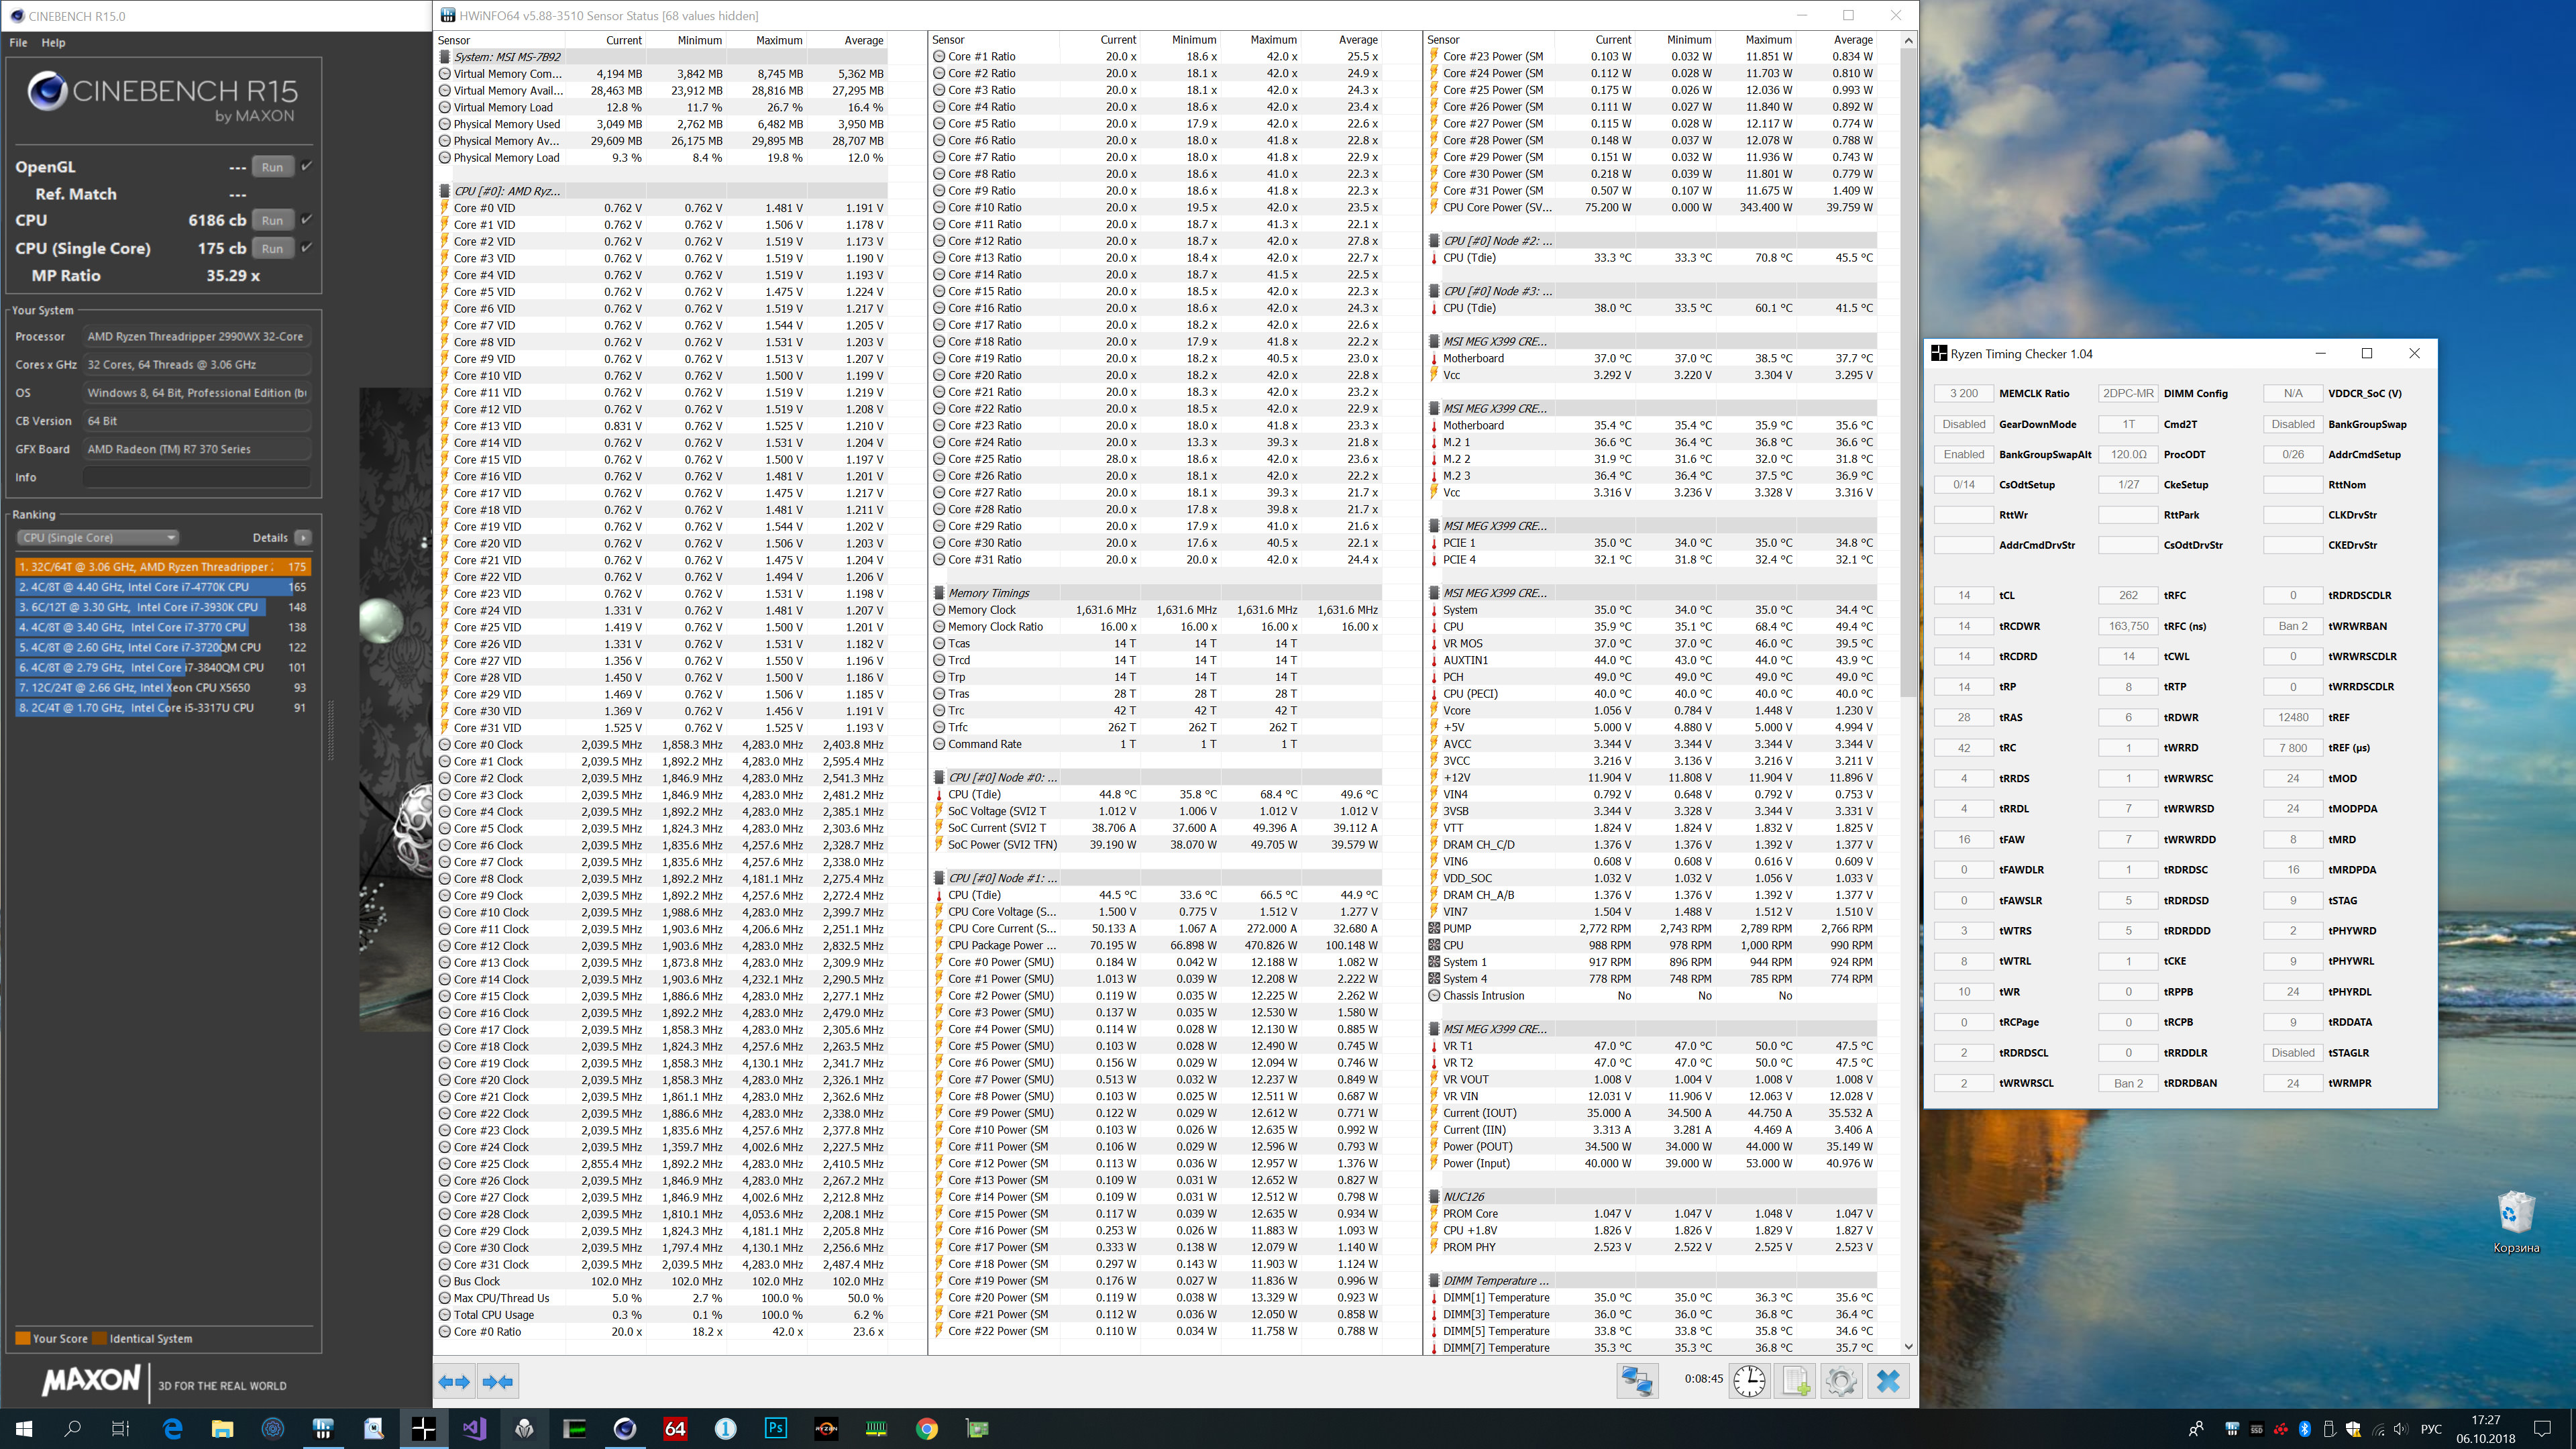Select Intel Core i7-4770K ranking row
Viewport: 2576px width, 1449px height.
(x=163, y=587)
